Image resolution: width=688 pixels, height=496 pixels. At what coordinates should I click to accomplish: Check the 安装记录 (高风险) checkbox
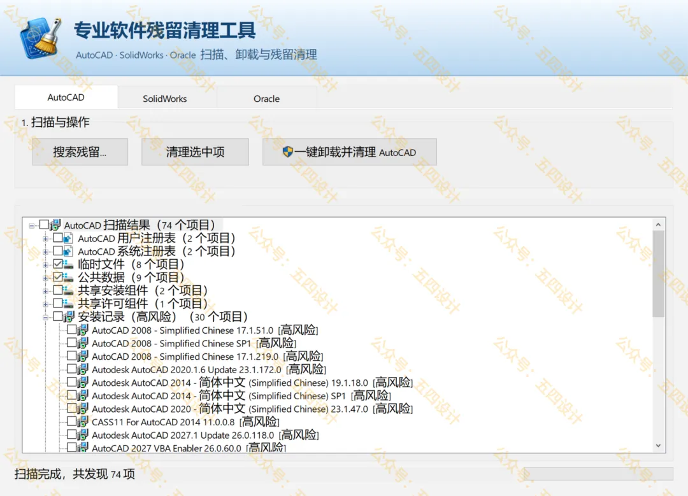point(57,316)
